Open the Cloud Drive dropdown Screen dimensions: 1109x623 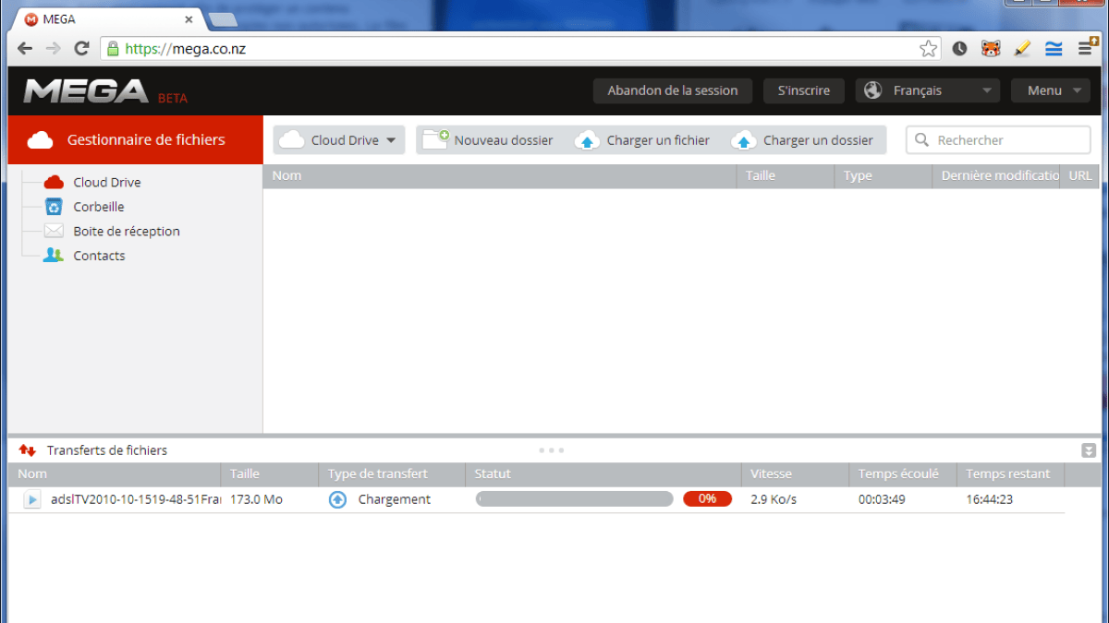[x=339, y=140]
